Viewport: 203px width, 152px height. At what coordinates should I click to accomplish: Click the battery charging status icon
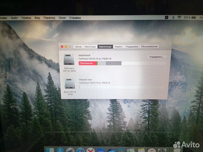(194, 17)
